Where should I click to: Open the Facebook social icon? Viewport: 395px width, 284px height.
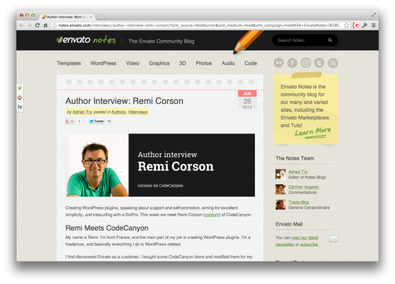coord(292,63)
